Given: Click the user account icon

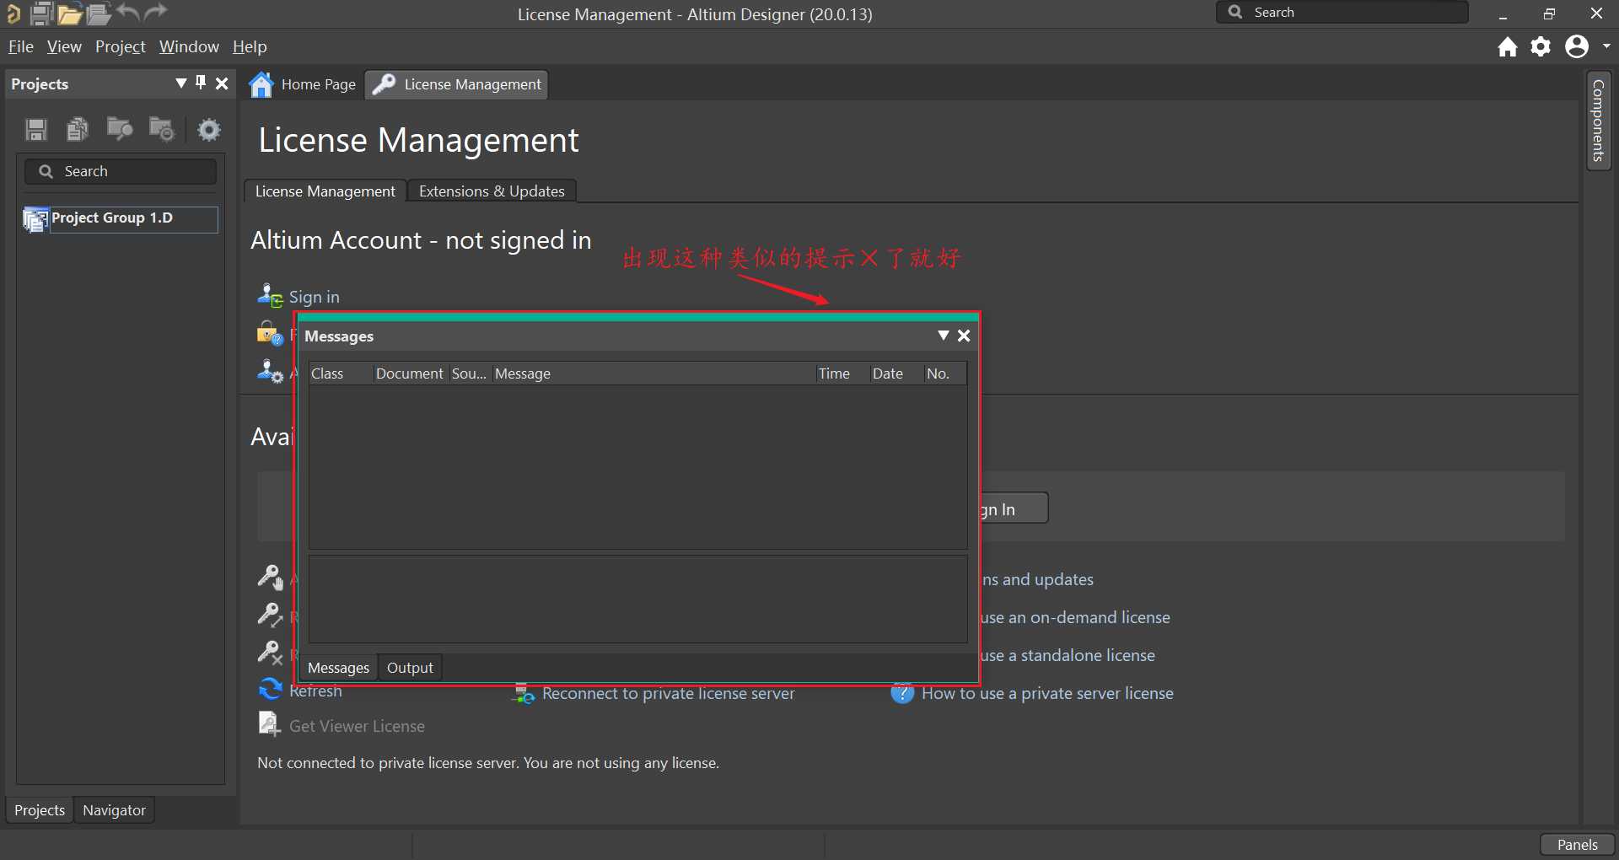Looking at the screenshot, I should [x=1576, y=46].
